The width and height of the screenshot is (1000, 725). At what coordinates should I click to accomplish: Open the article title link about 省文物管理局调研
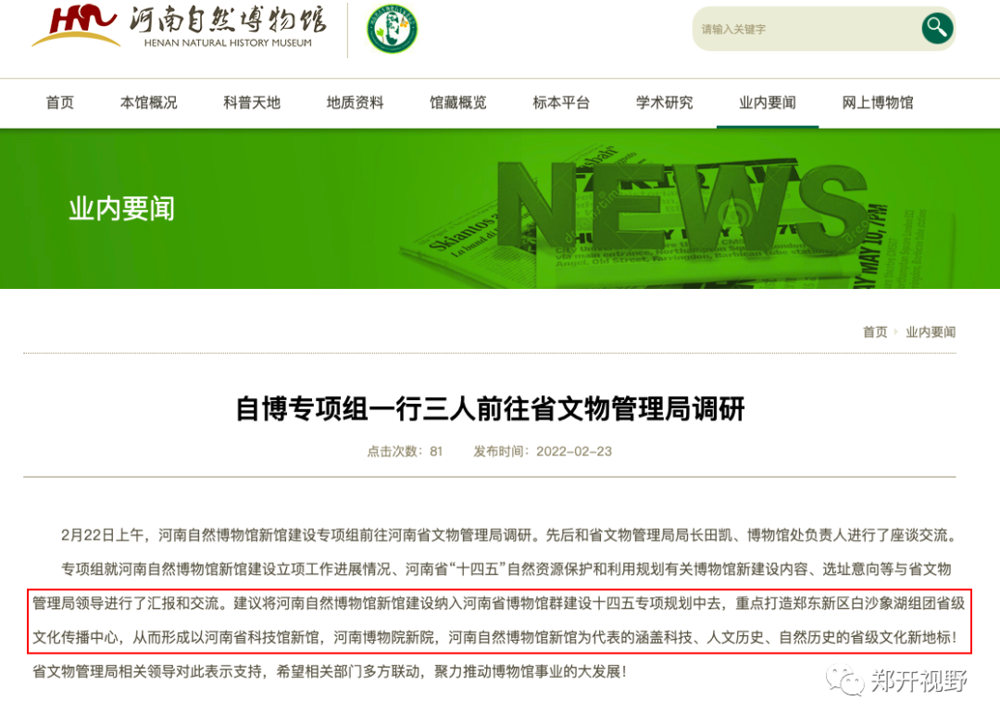(x=500, y=408)
